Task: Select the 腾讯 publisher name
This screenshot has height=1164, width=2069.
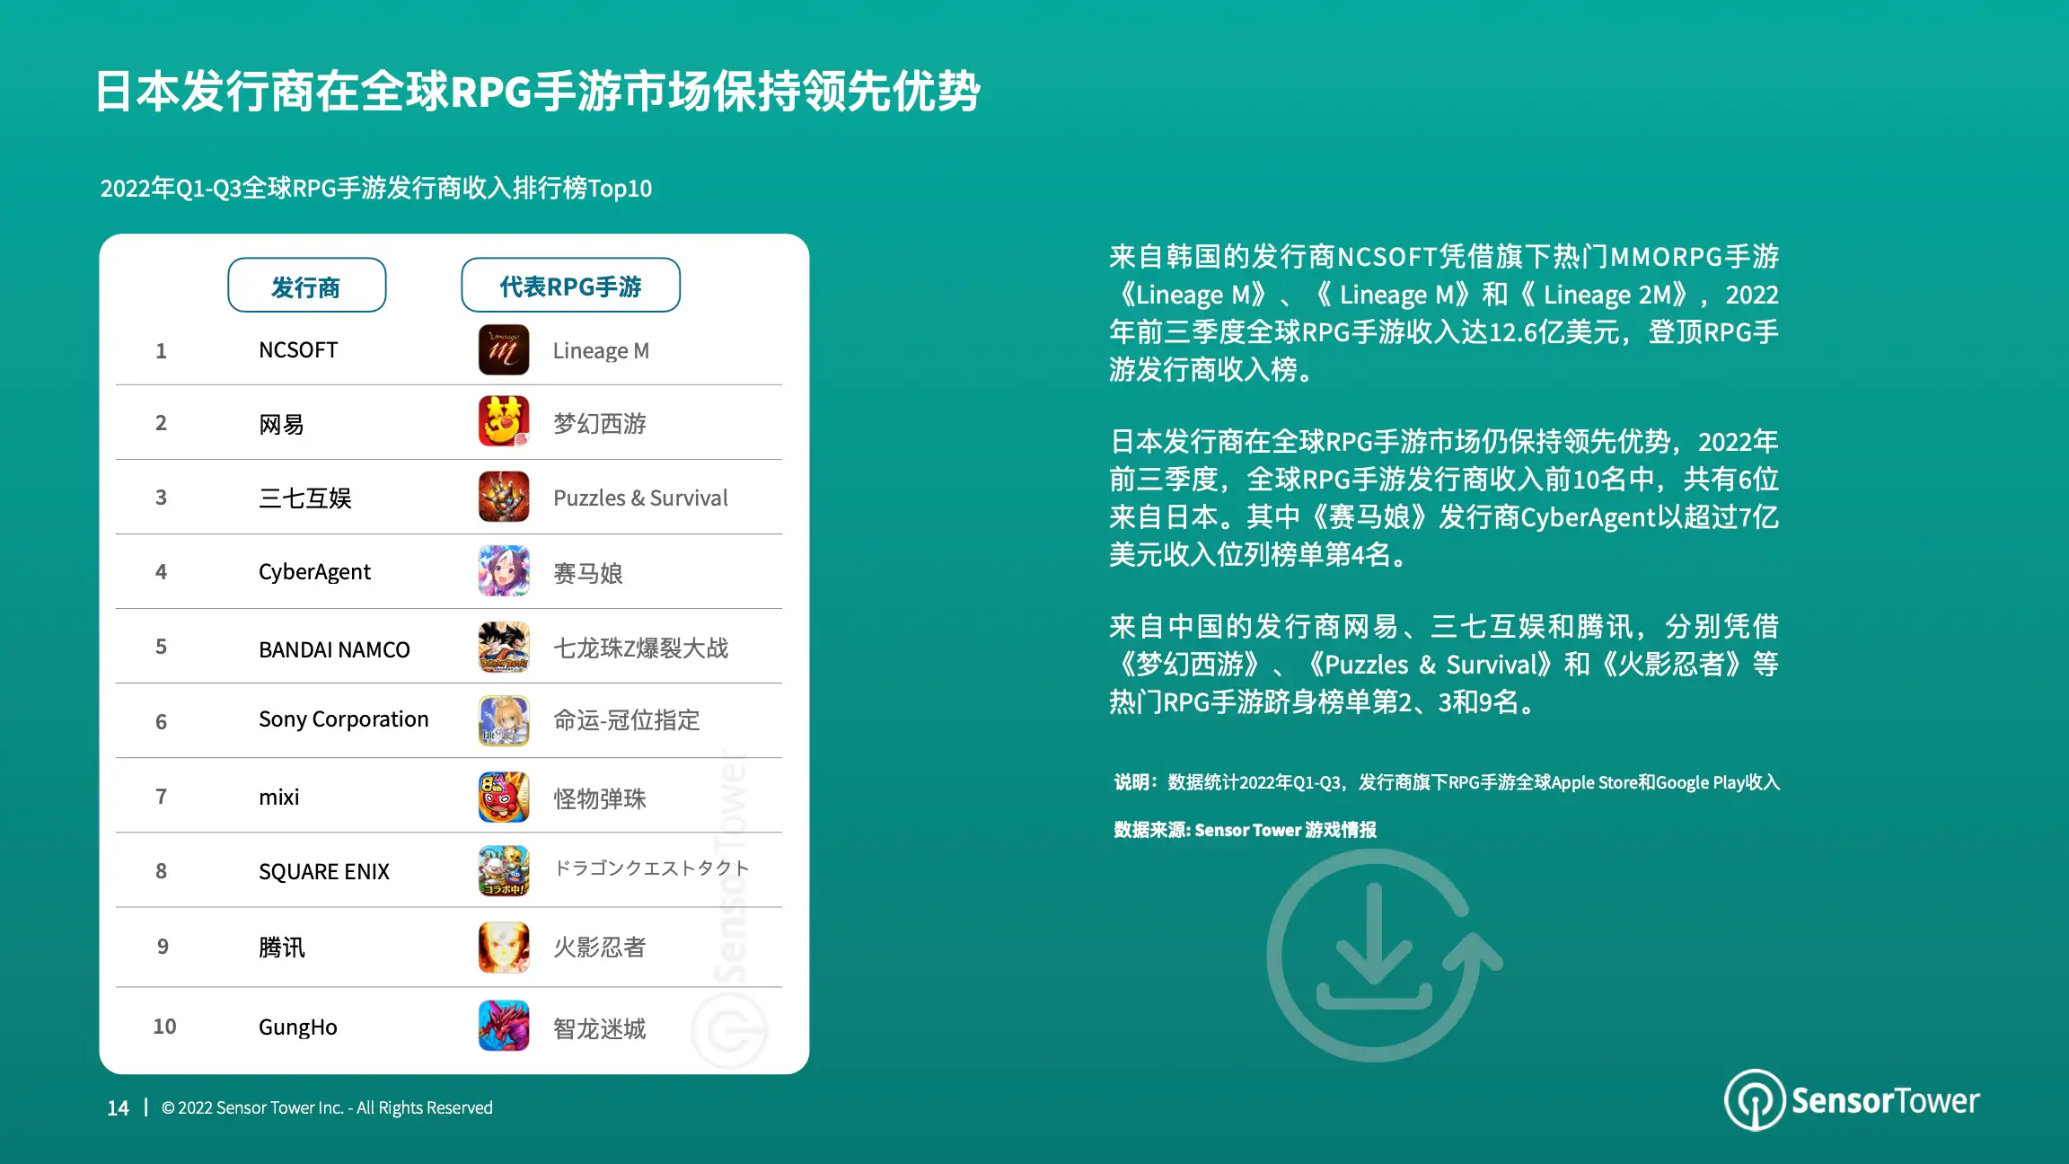Action: tap(281, 948)
